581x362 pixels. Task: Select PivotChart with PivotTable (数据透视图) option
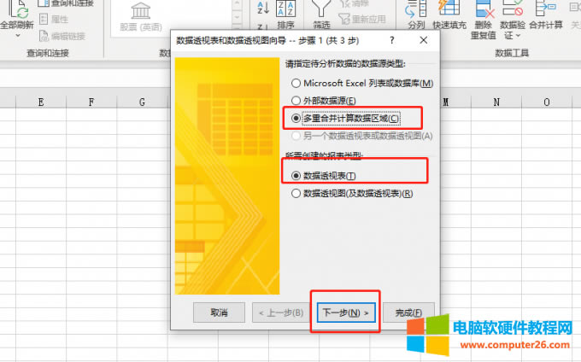(296, 194)
